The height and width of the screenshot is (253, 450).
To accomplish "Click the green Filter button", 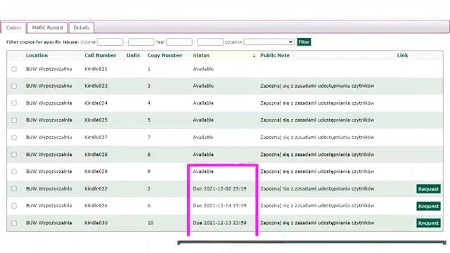I will (x=304, y=42).
